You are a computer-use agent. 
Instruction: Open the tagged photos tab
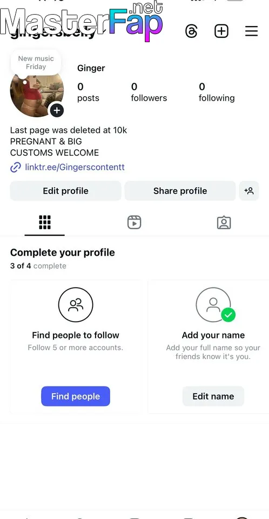click(x=224, y=222)
